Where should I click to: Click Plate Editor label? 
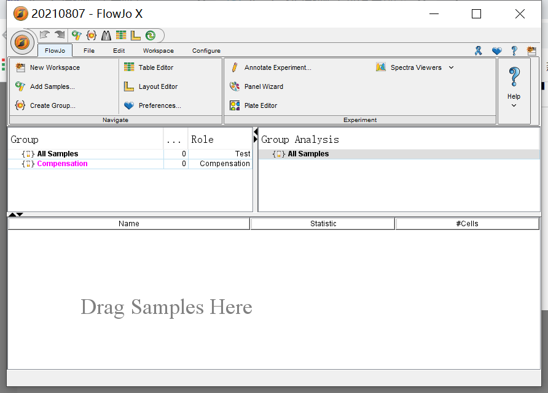(x=260, y=105)
